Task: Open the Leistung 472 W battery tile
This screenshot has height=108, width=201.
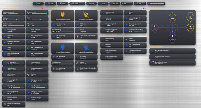Action: [x=14, y=19]
